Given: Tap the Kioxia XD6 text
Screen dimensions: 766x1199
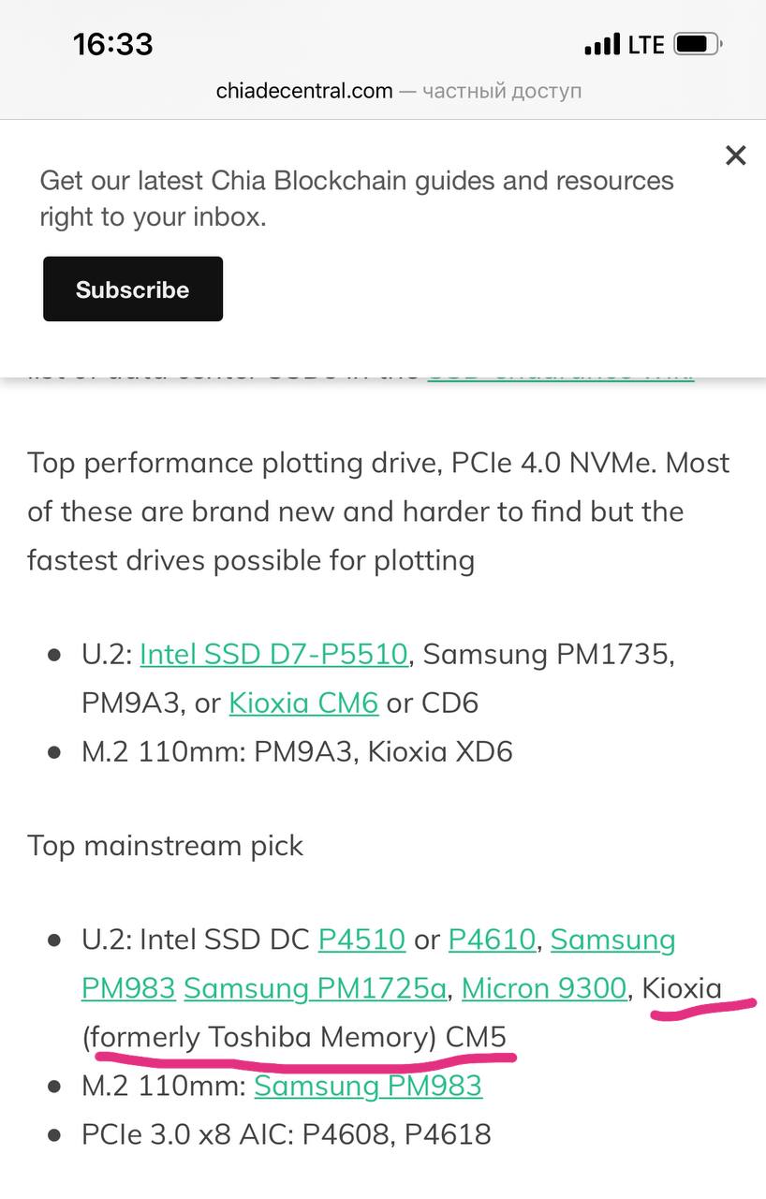Looking at the screenshot, I should pos(440,751).
